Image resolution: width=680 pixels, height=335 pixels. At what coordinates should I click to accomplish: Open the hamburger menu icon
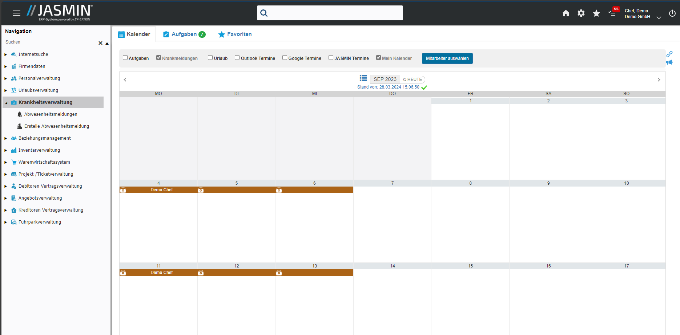[x=17, y=13]
